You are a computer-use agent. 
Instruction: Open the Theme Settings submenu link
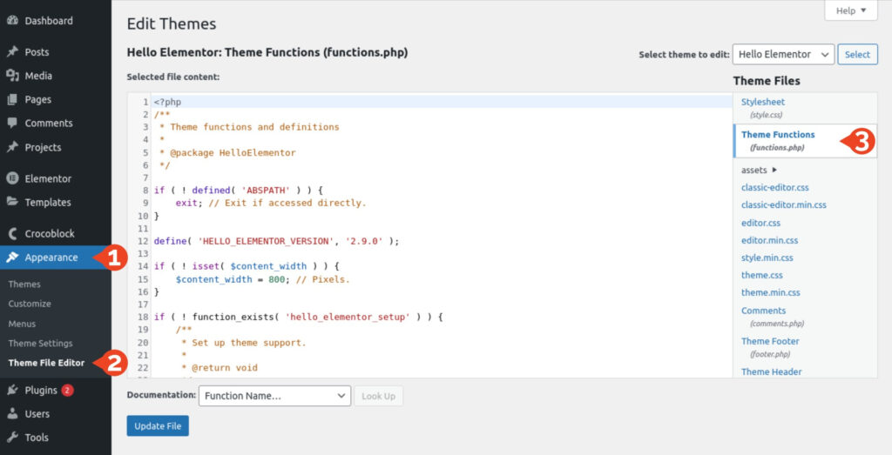[x=40, y=343]
